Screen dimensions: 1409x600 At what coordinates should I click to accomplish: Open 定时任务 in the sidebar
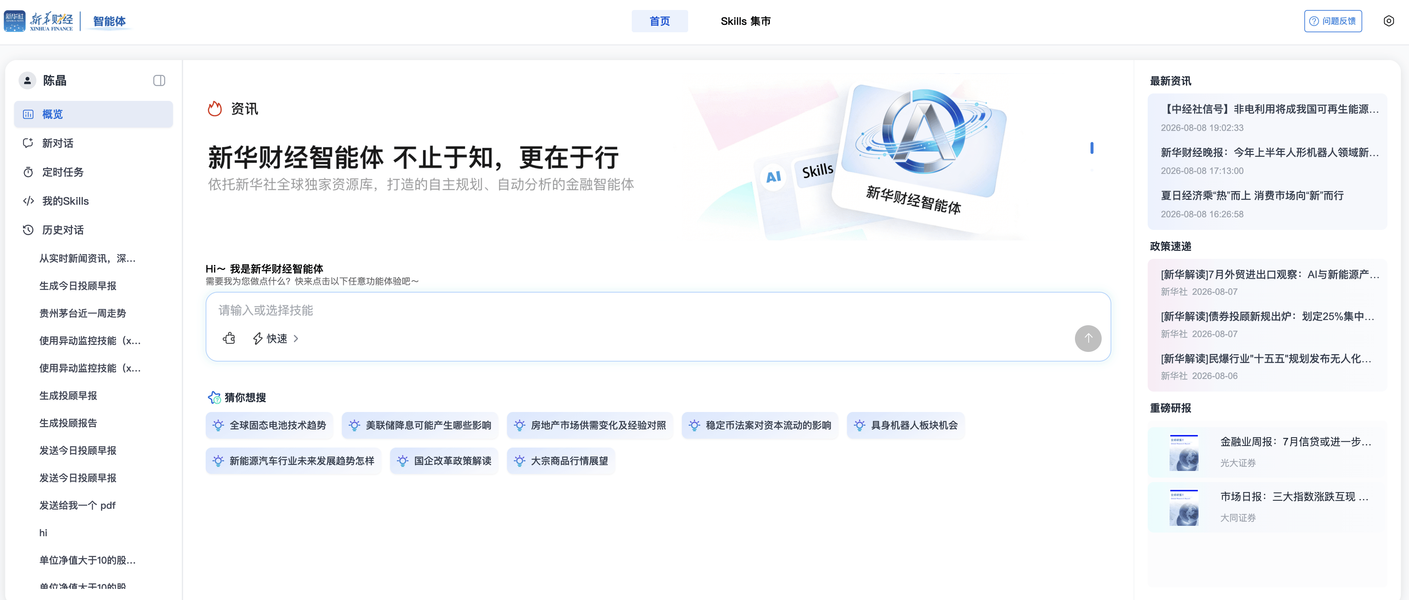[94, 172]
